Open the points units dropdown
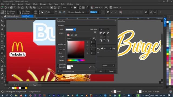The image size is (173, 97). tap(108, 65)
